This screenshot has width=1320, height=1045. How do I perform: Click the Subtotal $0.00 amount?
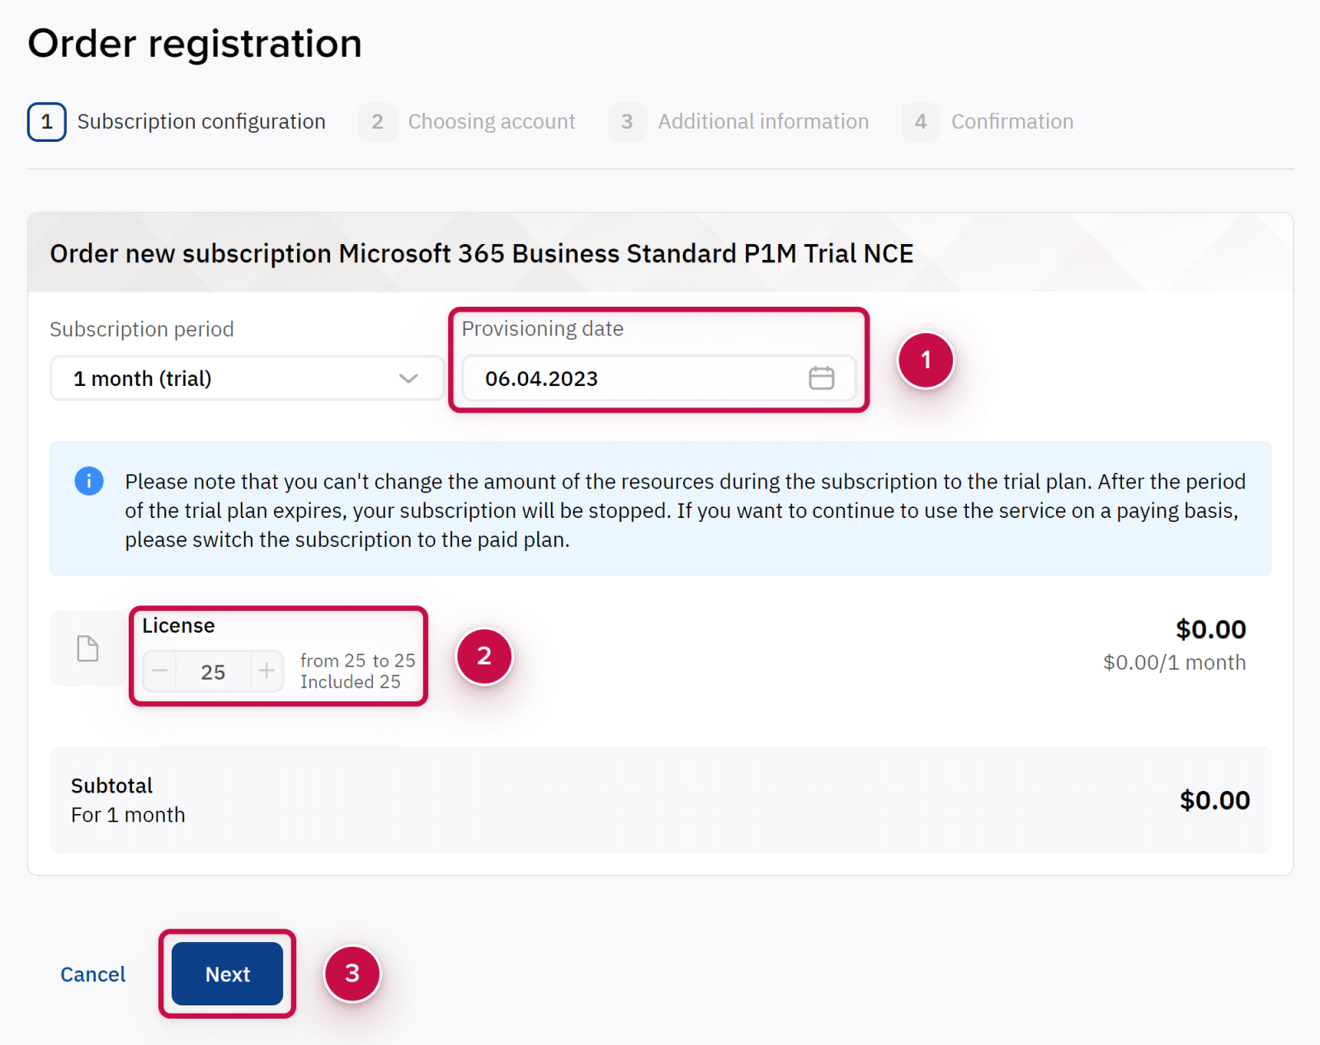1214,800
